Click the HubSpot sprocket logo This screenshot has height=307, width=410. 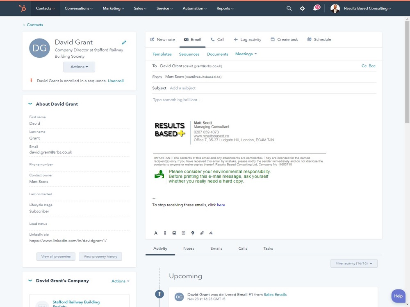click(x=22, y=8)
